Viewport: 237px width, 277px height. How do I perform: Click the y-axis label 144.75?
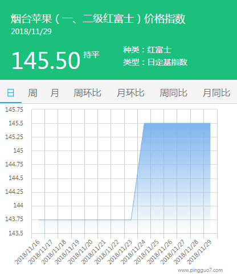14,164
